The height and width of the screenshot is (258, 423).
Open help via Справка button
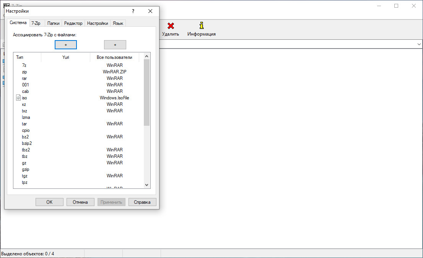coord(142,202)
